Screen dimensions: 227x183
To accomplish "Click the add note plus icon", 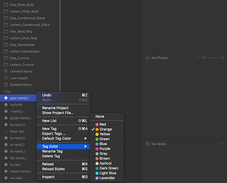I will click(x=222, y=144).
